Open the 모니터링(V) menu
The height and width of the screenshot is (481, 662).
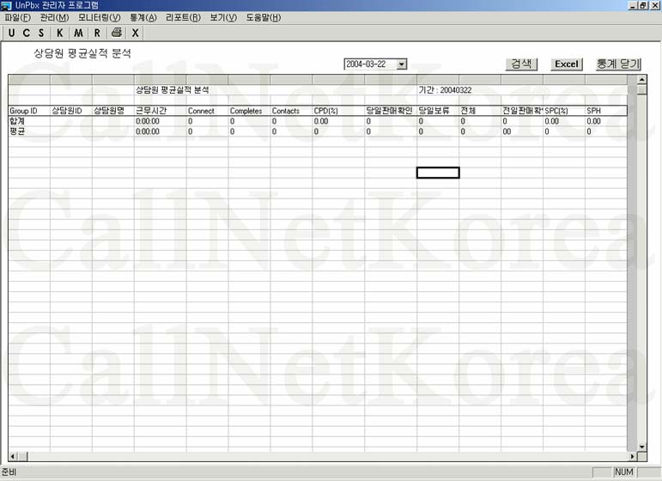point(100,18)
